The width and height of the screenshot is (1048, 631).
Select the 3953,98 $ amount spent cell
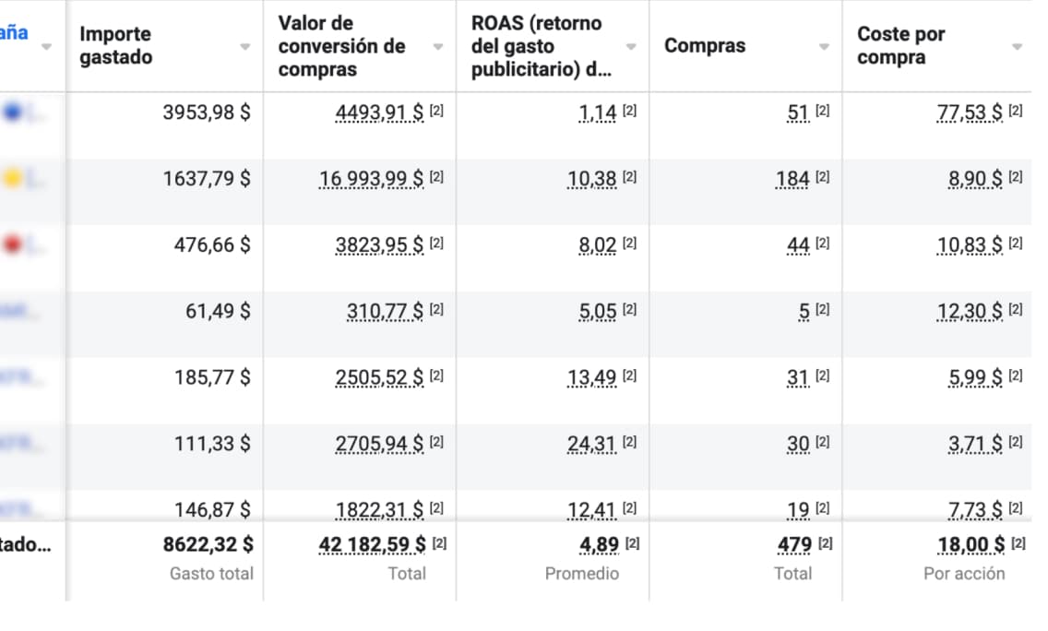[x=206, y=113]
